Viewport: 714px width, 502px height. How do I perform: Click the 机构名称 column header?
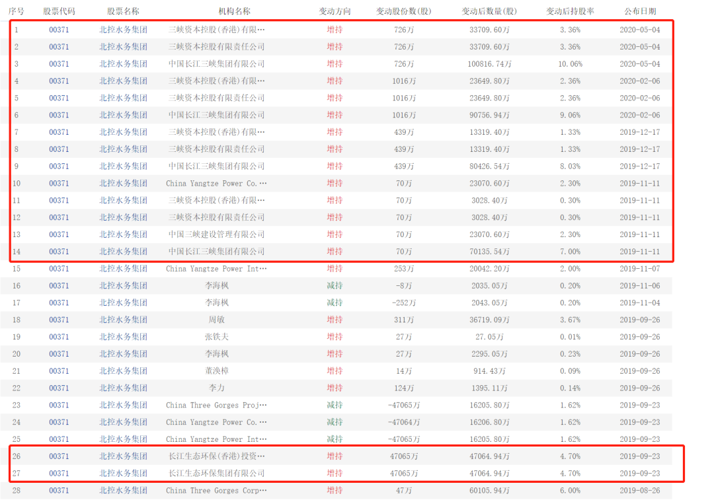pos(235,11)
